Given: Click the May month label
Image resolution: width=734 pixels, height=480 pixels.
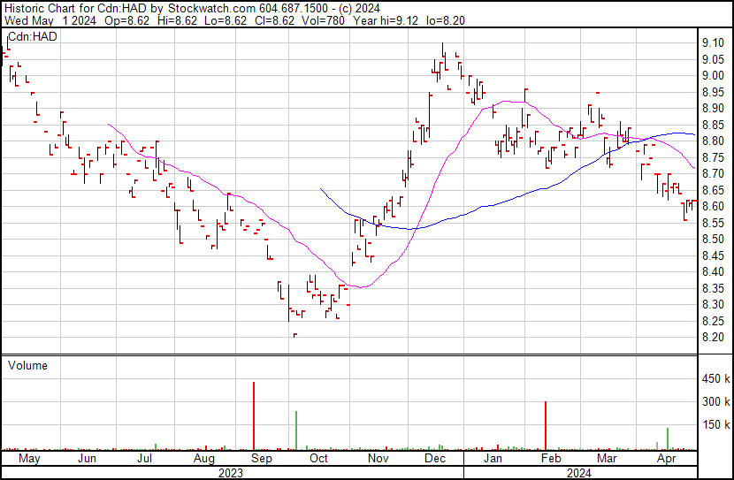Looking at the screenshot, I should pos(29,459).
